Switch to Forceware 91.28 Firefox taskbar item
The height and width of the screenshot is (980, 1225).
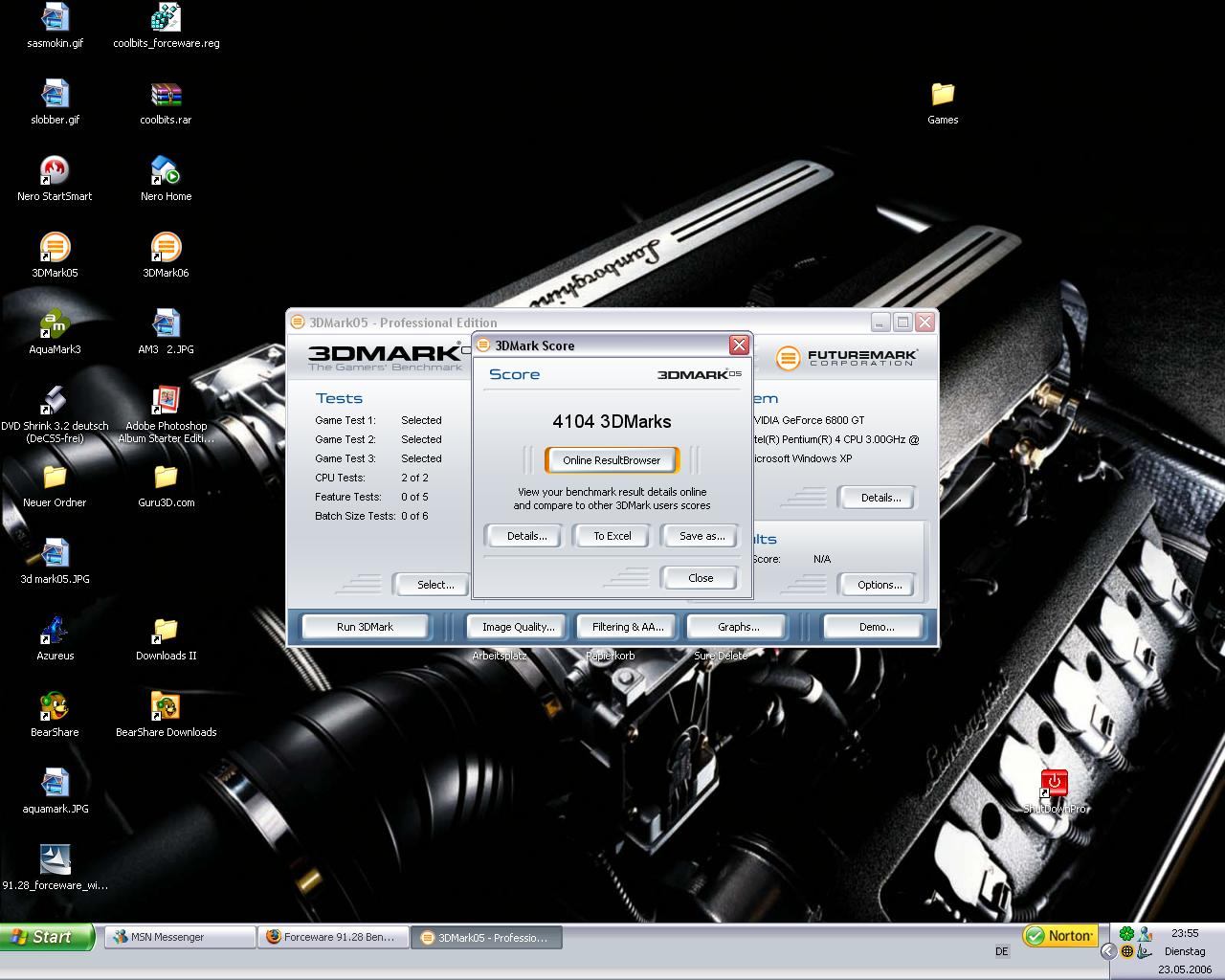[333, 937]
